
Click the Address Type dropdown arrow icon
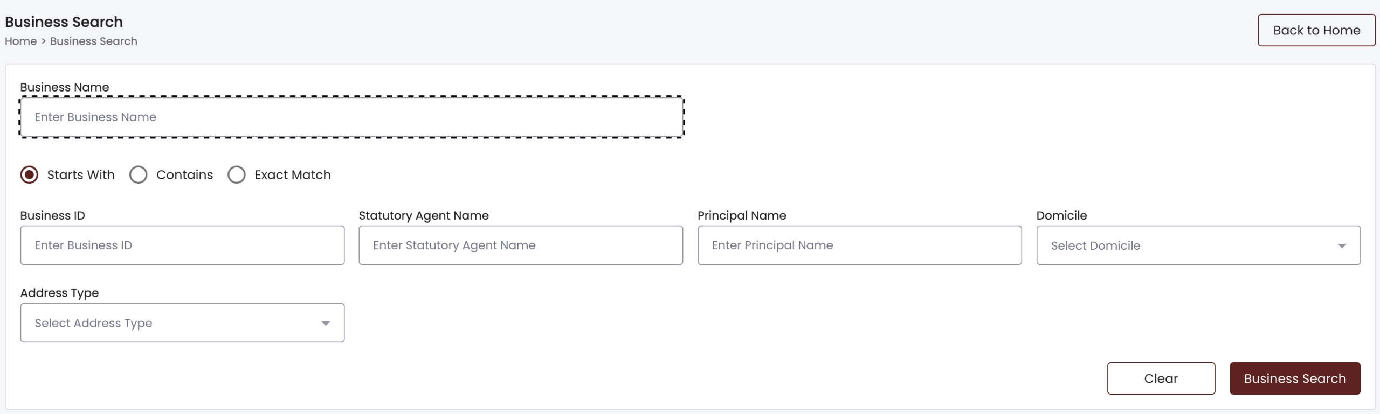tap(326, 324)
